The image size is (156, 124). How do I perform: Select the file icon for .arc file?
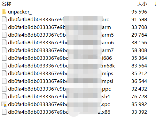[x=4, y=20]
